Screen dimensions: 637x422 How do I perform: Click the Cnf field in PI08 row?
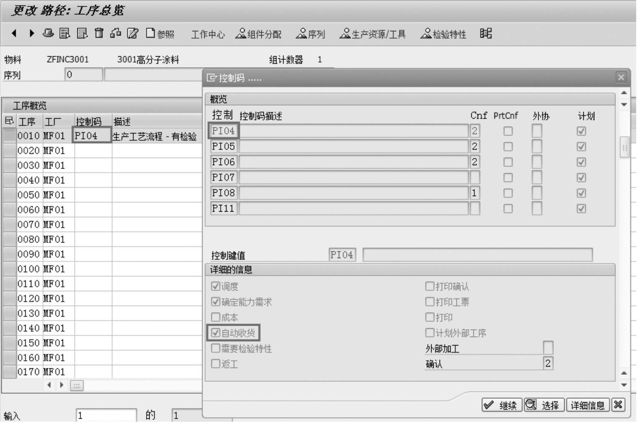click(475, 193)
